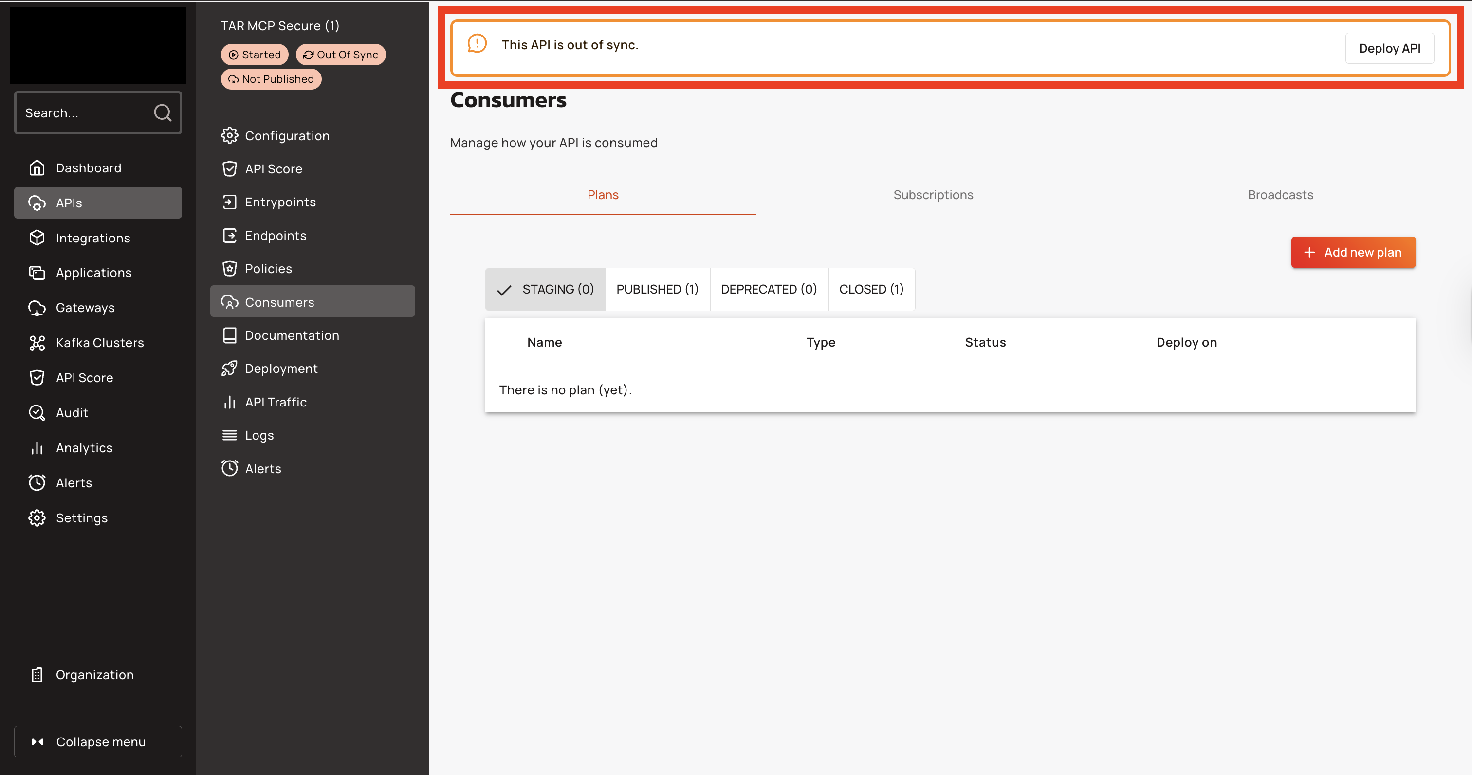
Task: Open Policies via shield icon
Action: (x=229, y=269)
